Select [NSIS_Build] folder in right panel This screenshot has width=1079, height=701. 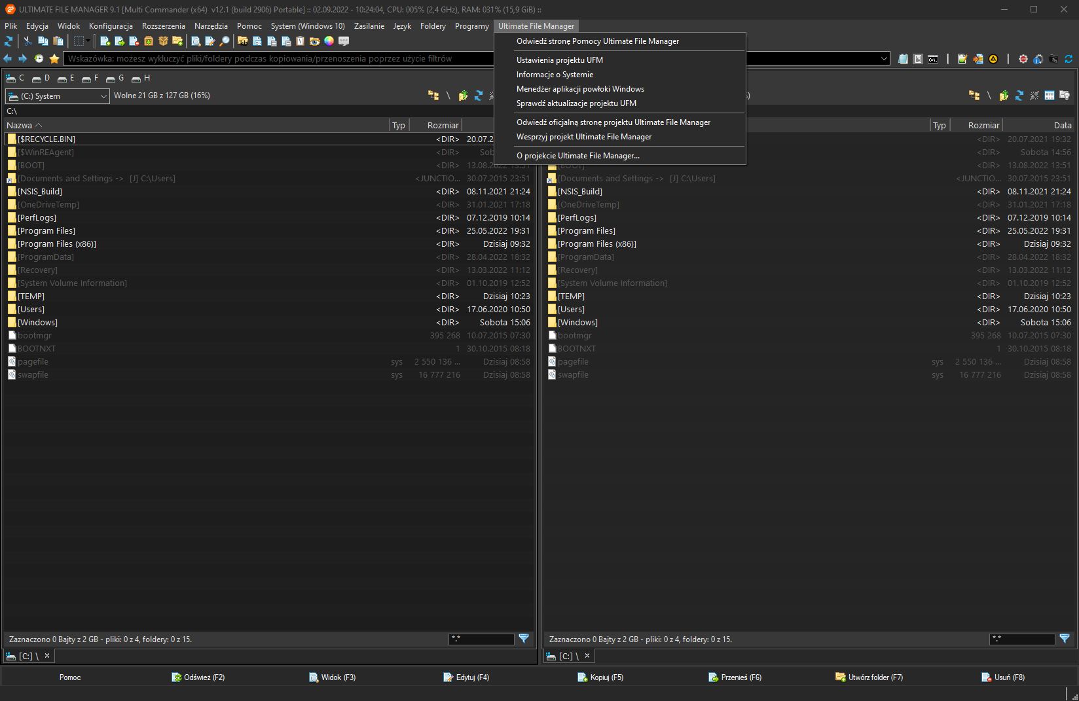click(809, 191)
